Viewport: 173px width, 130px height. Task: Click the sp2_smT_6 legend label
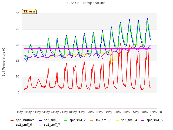tap(24, 125)
